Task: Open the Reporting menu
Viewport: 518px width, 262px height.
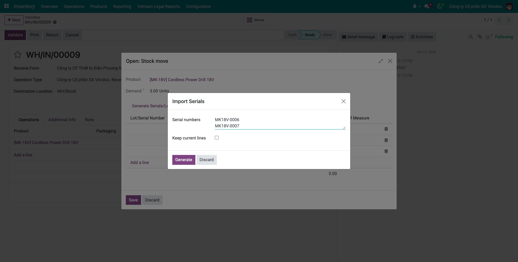Action: tap(122, 6)
